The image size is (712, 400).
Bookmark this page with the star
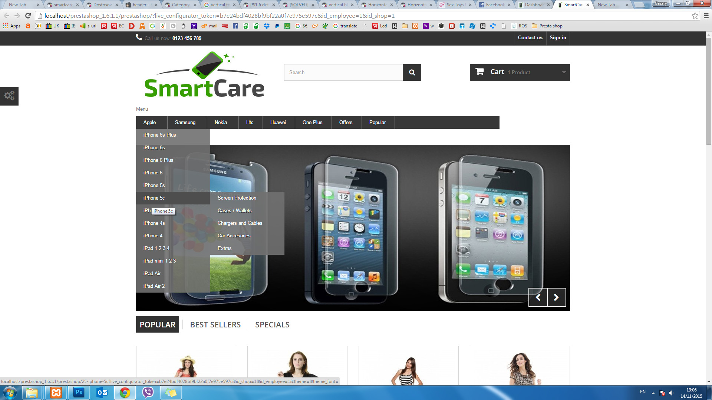point(695,16)
